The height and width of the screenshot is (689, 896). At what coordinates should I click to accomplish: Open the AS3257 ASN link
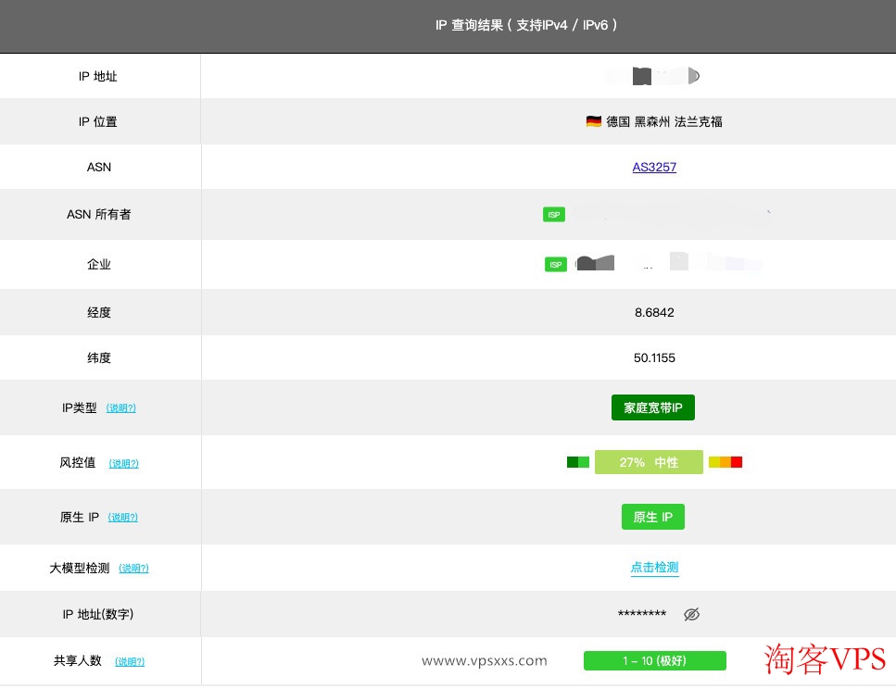coord(654,167)
